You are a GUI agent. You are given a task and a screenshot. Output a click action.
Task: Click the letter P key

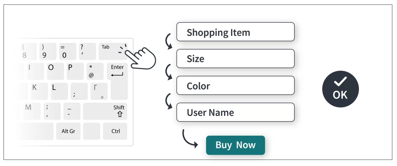[x=75, y=71]
